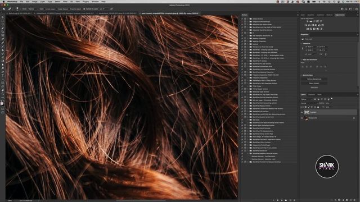Switch to the Swatches tab

pos(310,15)
